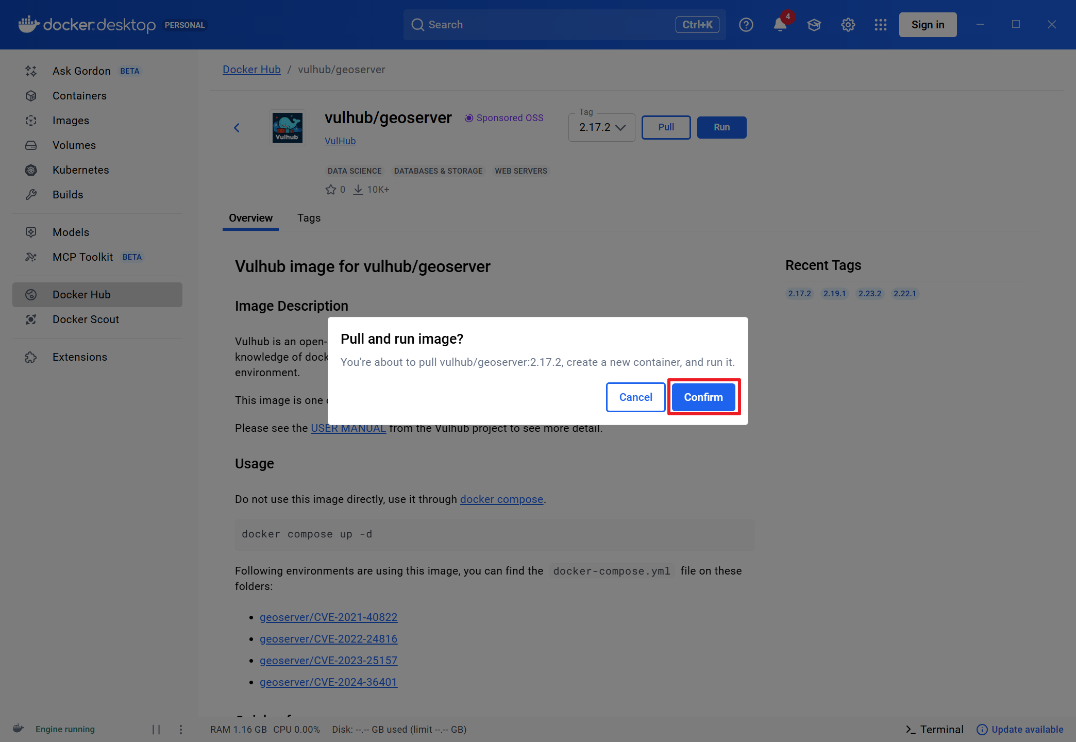Open the Terminal from status bar
This screenshot has width=1076, height=742.
935,729
